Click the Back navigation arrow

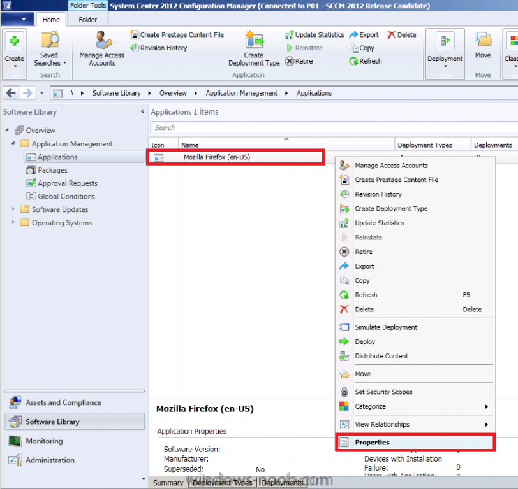click(x=11, y=93)
